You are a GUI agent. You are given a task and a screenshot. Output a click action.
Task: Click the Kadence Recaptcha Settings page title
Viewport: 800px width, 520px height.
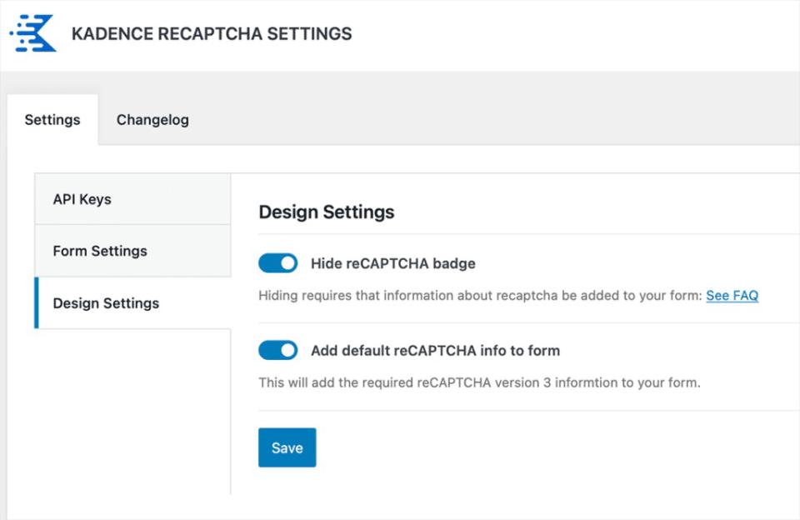point(212,34)
